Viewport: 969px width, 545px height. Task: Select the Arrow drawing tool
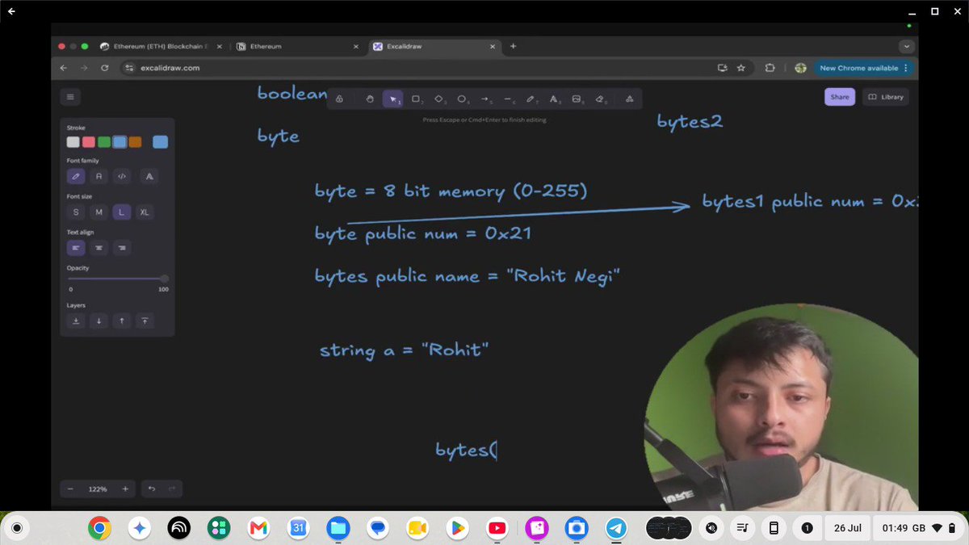485,99
